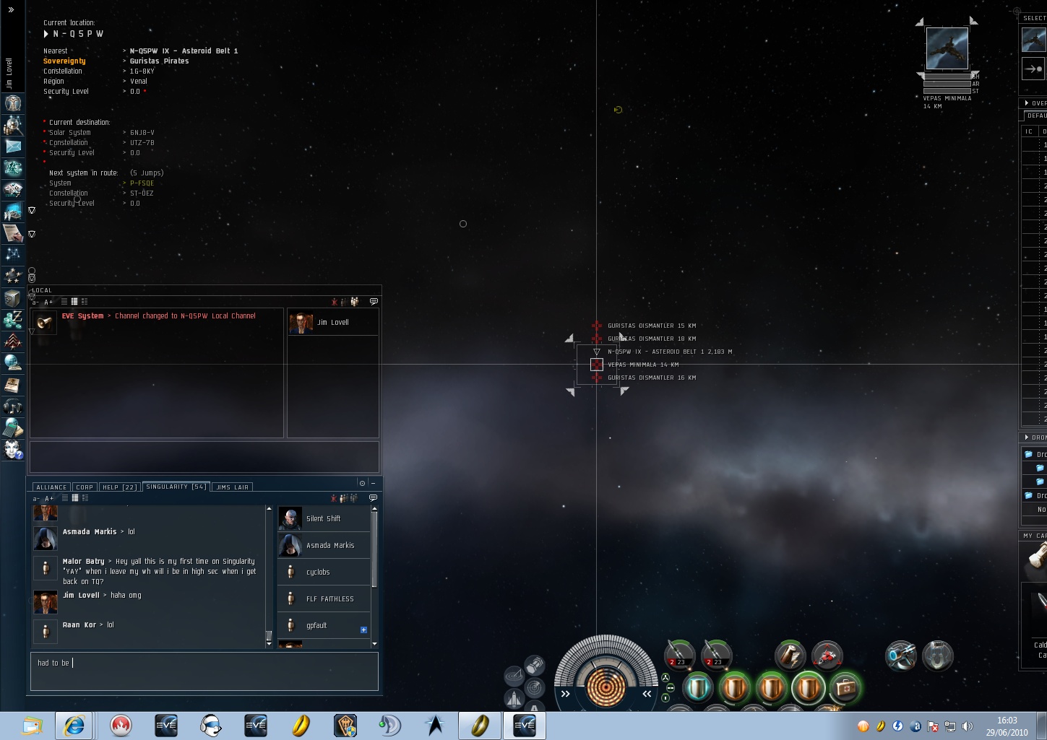This screenshot has width=1047, height=740.
Task: Expand the Drones panel triangle
Action: (x=1027, y=438)
